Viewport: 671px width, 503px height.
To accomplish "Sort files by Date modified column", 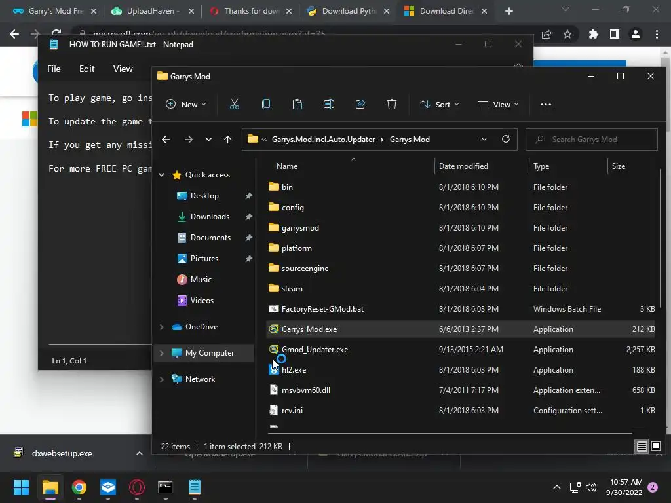I will 463,166.
